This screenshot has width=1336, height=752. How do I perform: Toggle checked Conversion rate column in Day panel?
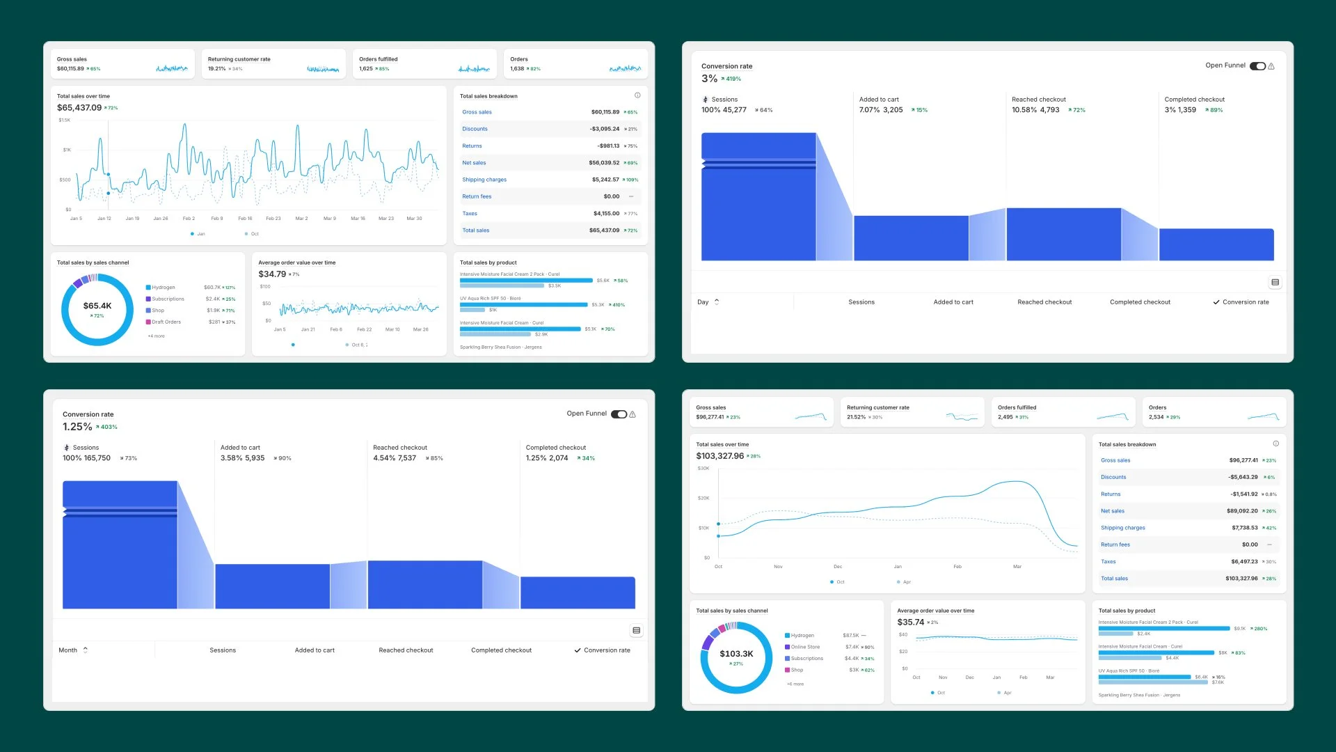click(1241, 302)
